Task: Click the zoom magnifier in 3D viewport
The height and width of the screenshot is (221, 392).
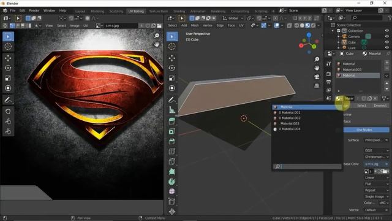Action: (x=317, y=59)
